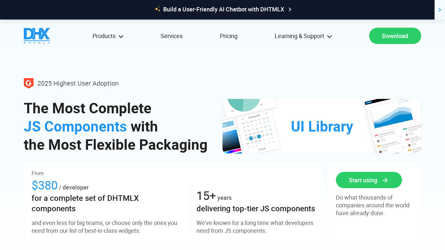Click the green Download button
Viewport: 445px width, 250px height.
[x=395, y=36]
